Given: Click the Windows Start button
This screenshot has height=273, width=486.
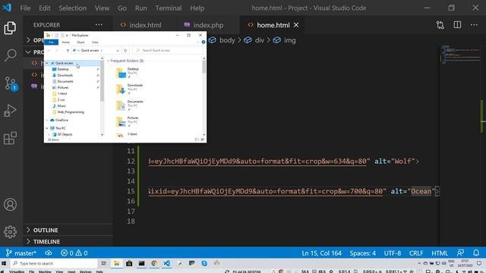Looking at the screenshot, I should pos(4,263).
